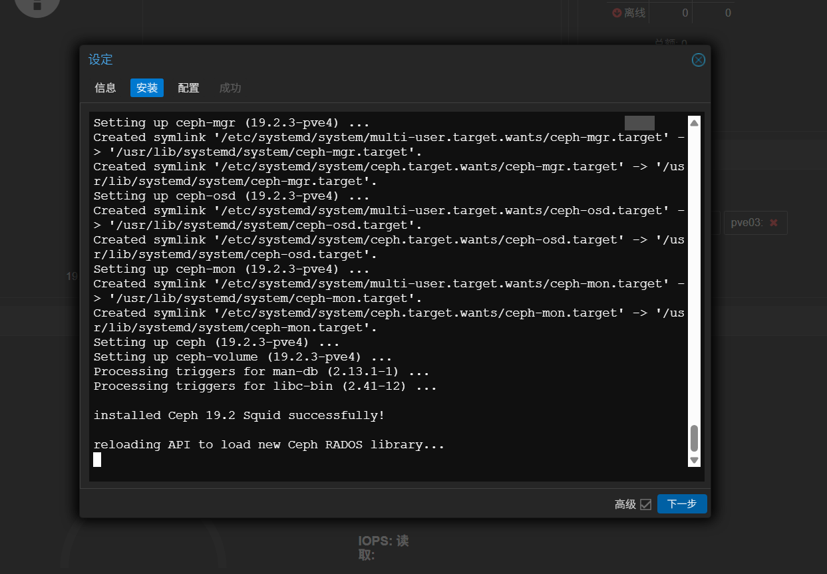Click the red down-arrow 离线 status icon

(x=617, y=13)
